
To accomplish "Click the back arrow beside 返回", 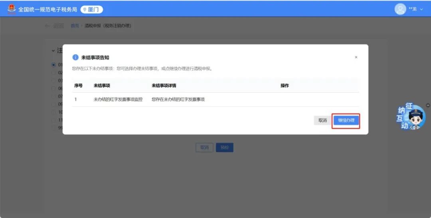I will (x=47, y=26).
